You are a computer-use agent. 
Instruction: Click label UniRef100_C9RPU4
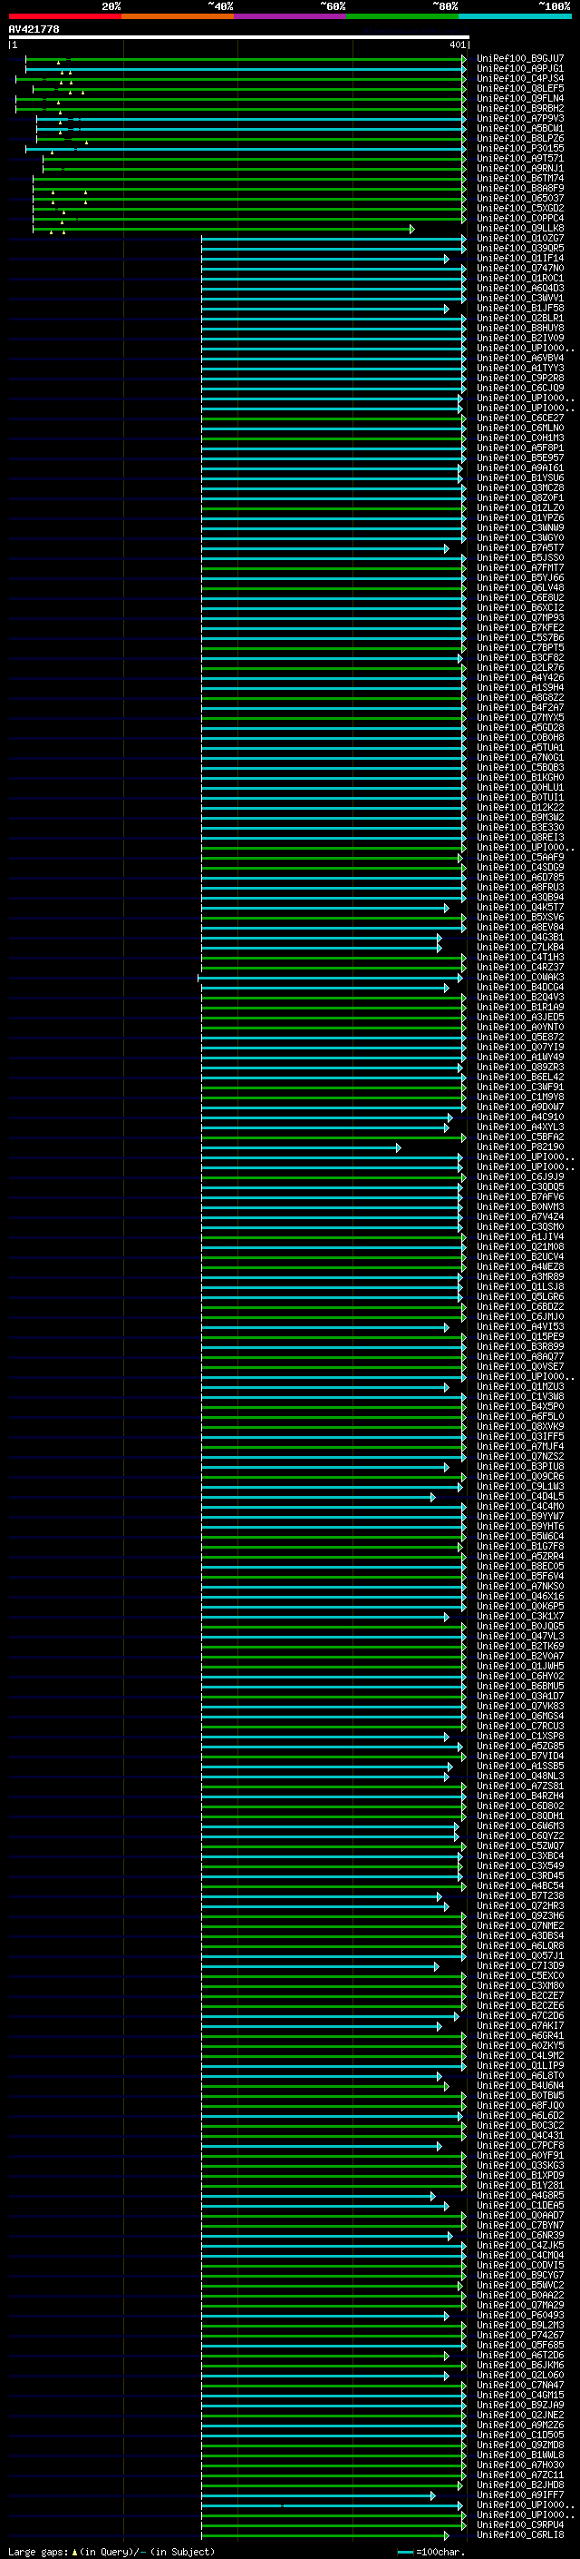520,2525
